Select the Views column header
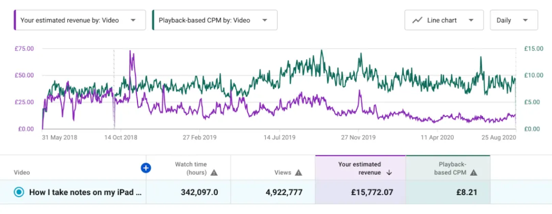552x214 pixels. pos(282,172)
